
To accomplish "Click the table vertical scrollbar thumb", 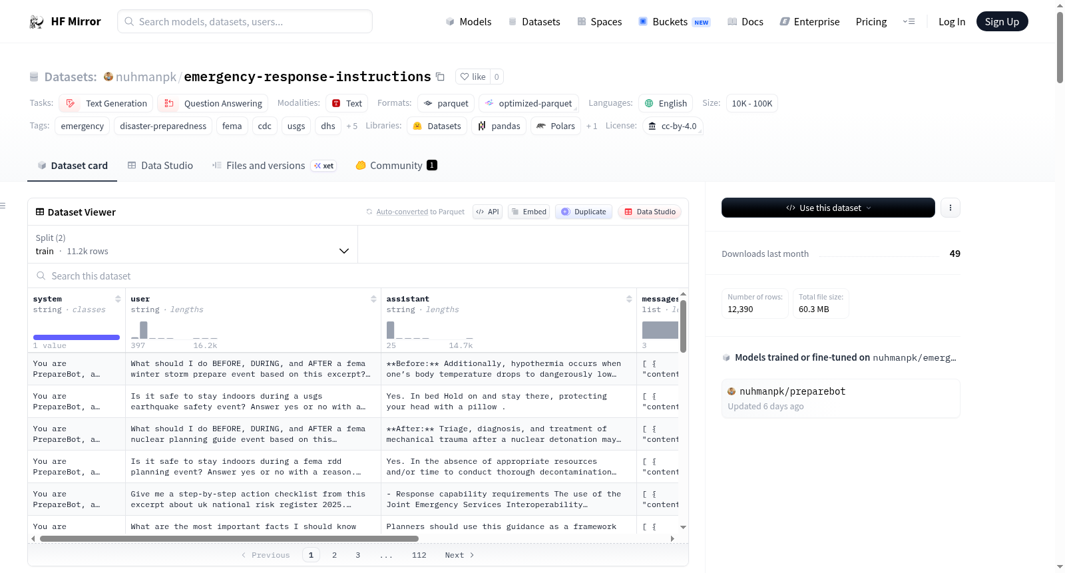I will [x=683, y=325].
